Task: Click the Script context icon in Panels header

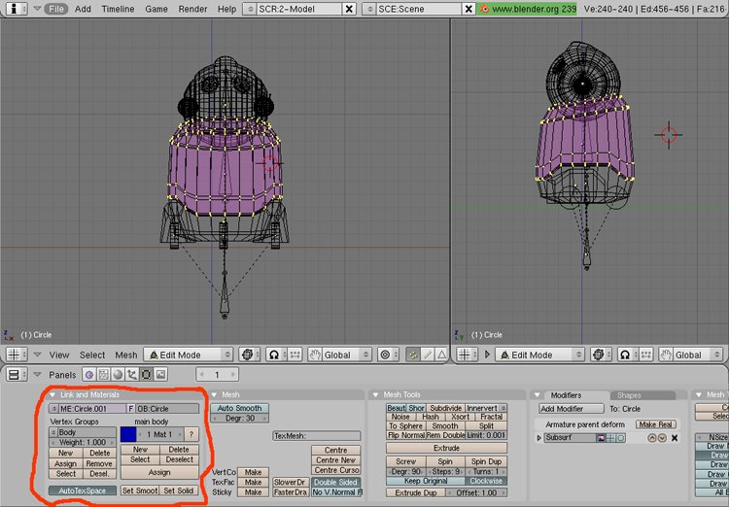Action: 103,374
